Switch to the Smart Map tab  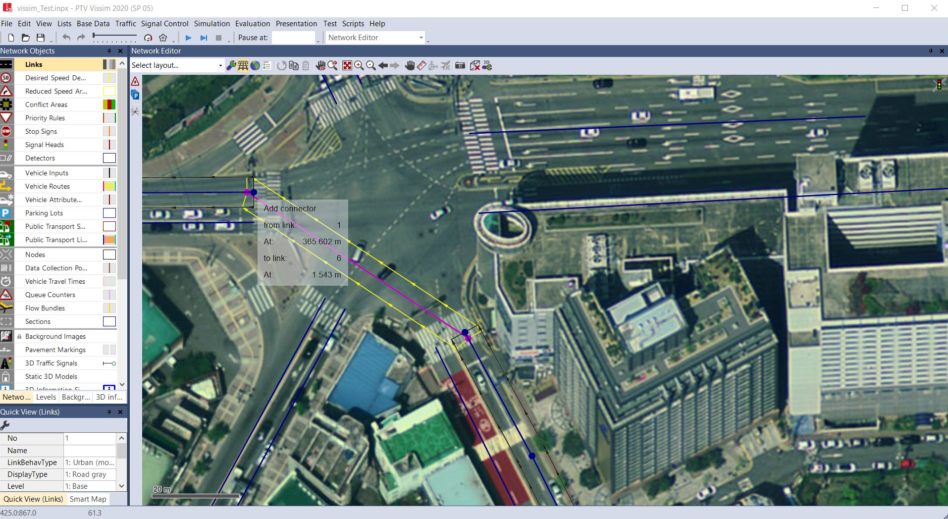pos(88,499)
